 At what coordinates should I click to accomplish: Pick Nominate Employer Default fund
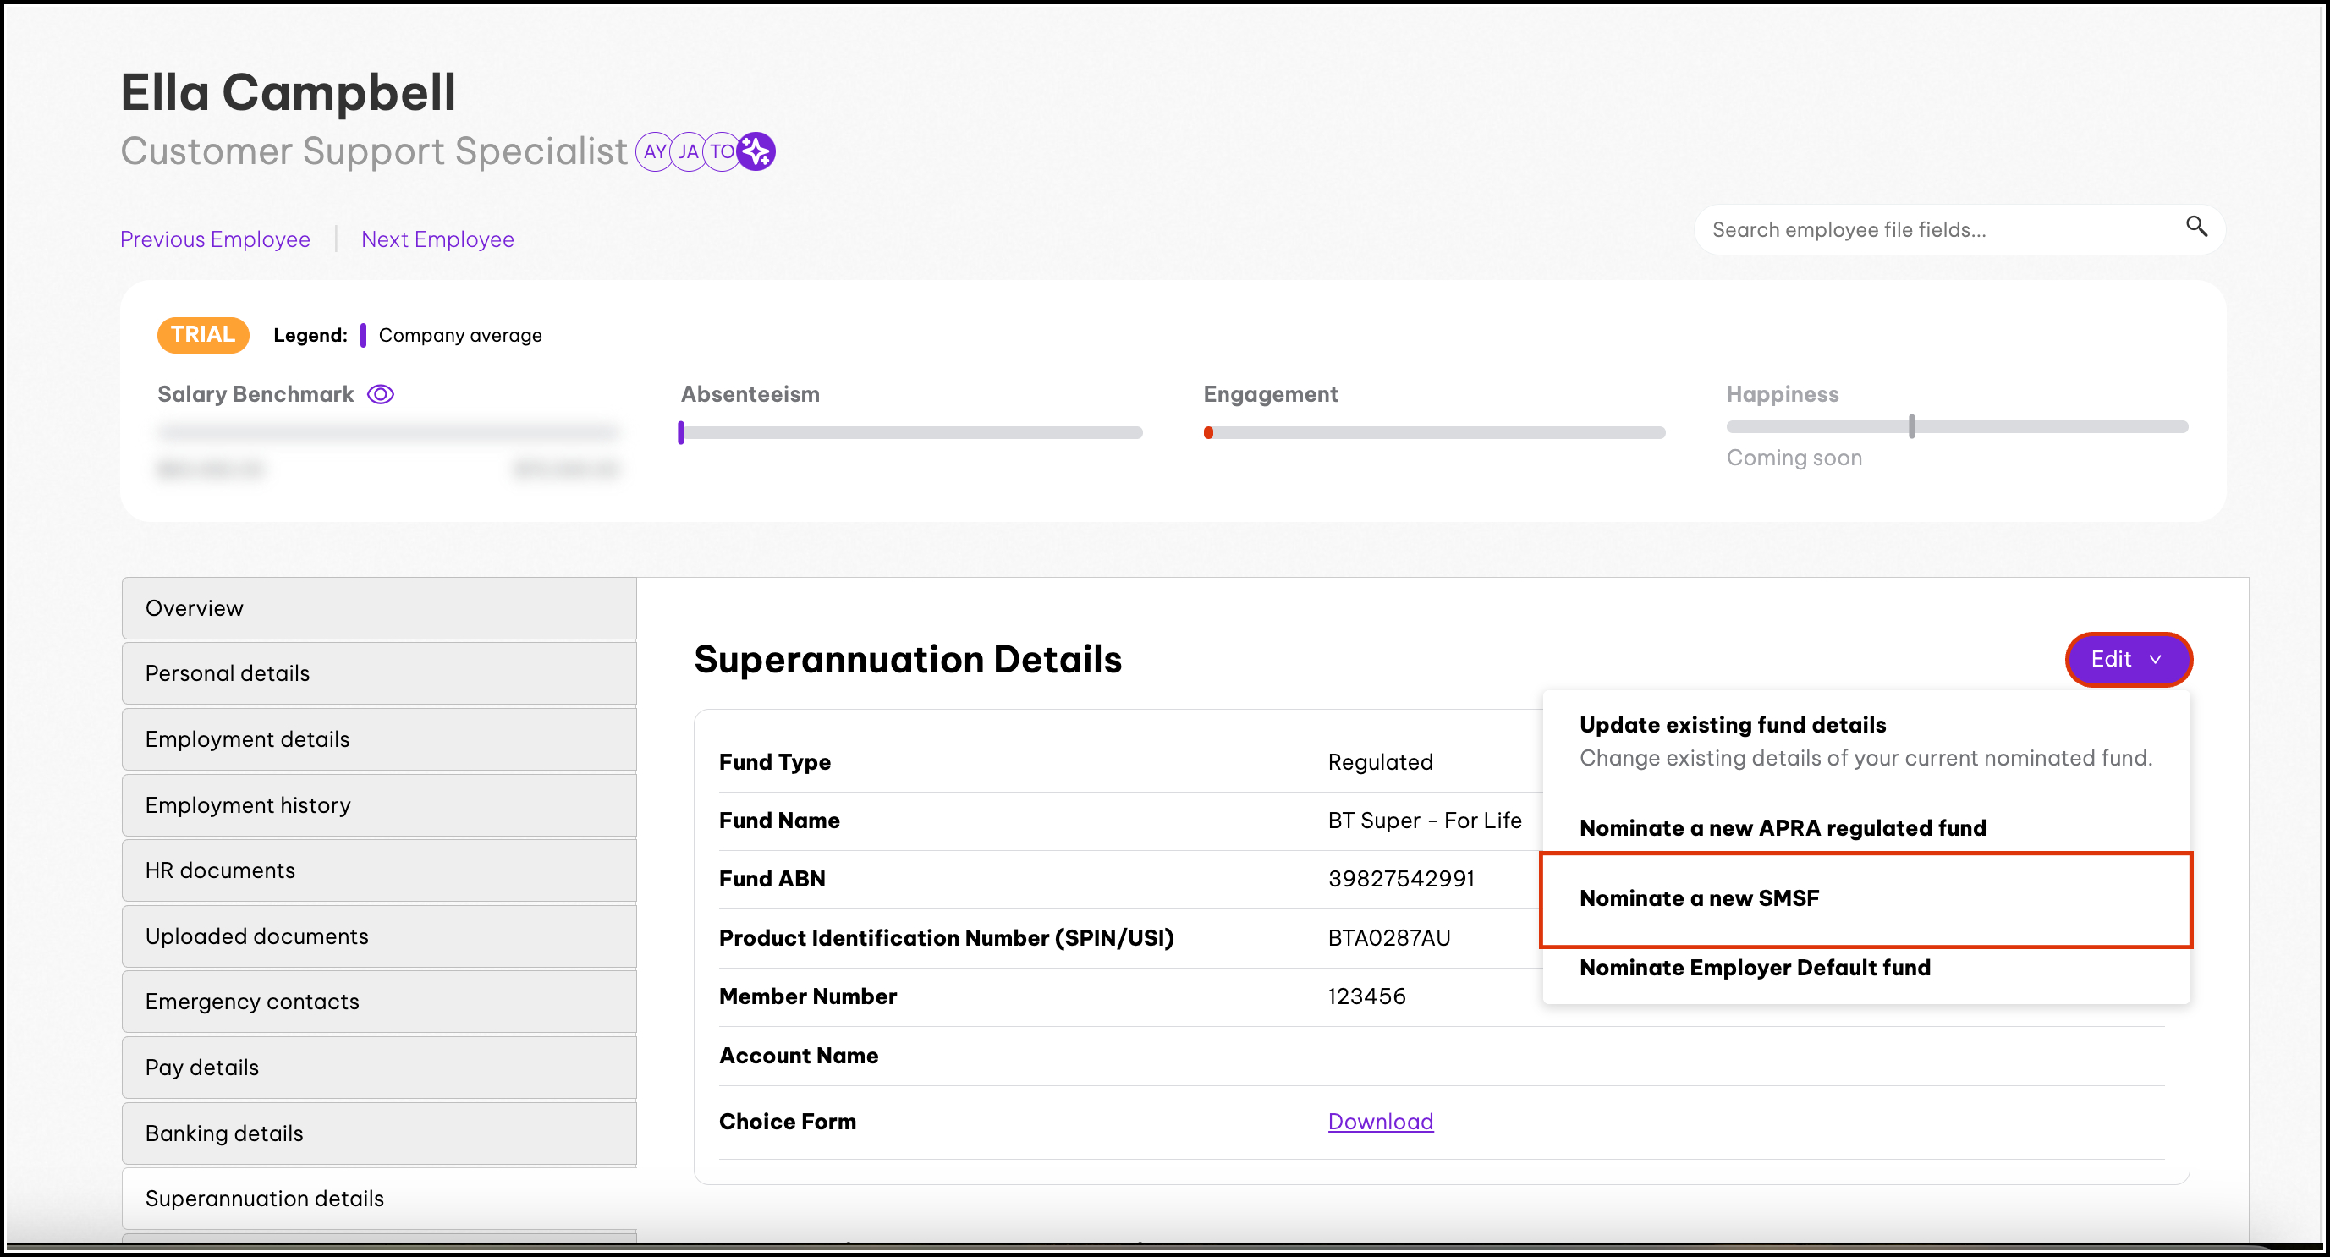click(x=1754, y=968)
